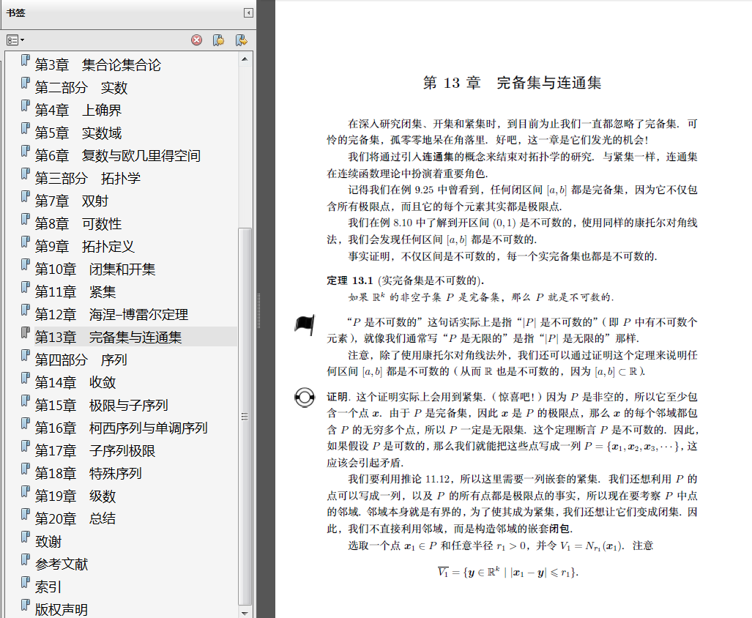The width and height of the screenshot is (752, 618).
Task: Click the circular proof marker icon
Action: (305, 397)
